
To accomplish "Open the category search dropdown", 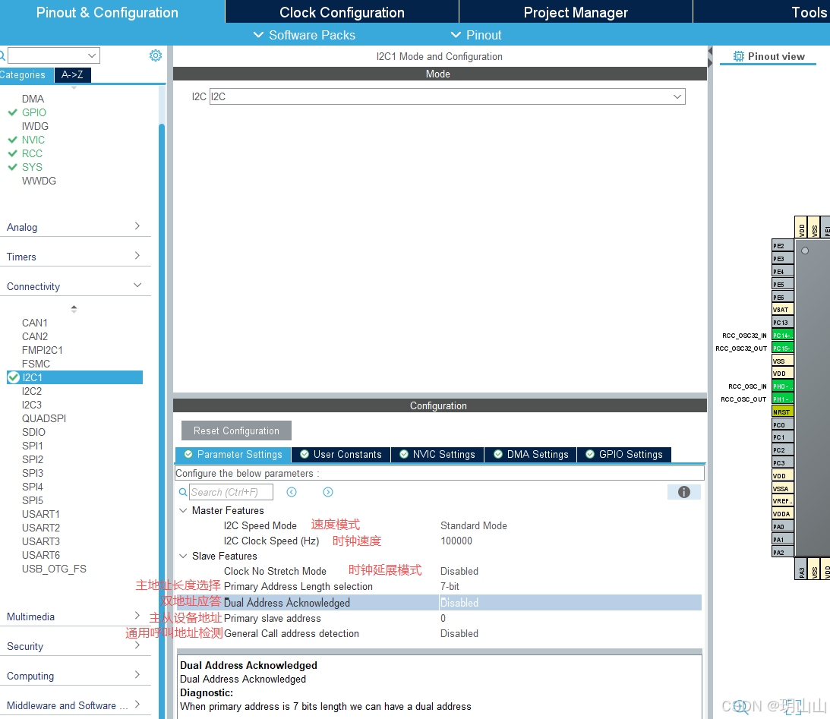I will [x=53, y=55].
